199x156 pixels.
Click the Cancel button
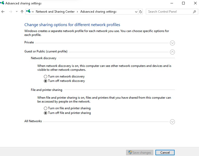pyautogui.click(x=165, y=152)
